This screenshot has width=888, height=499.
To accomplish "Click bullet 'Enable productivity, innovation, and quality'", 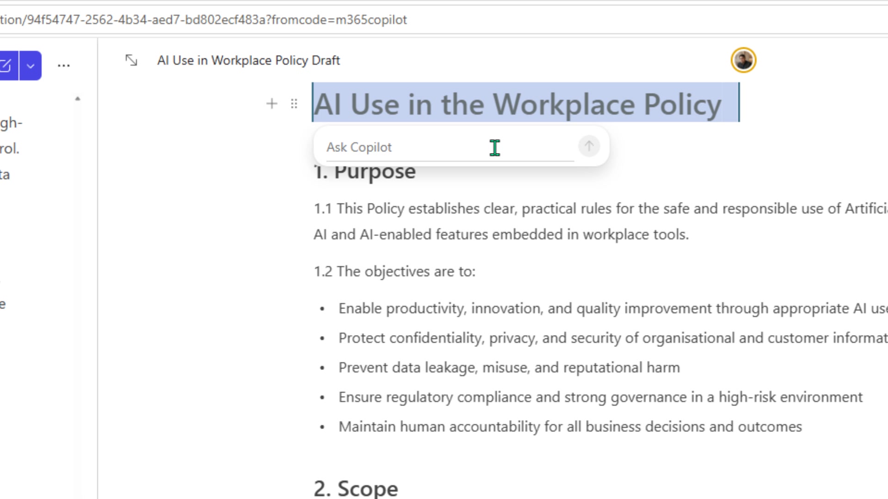I will [x=613, y=308].
